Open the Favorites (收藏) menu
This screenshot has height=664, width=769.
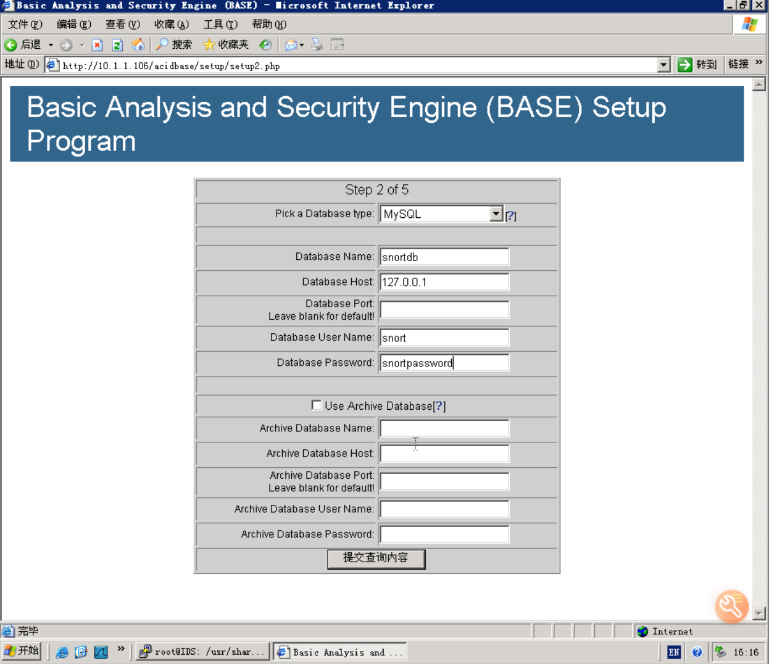[171, 24]
